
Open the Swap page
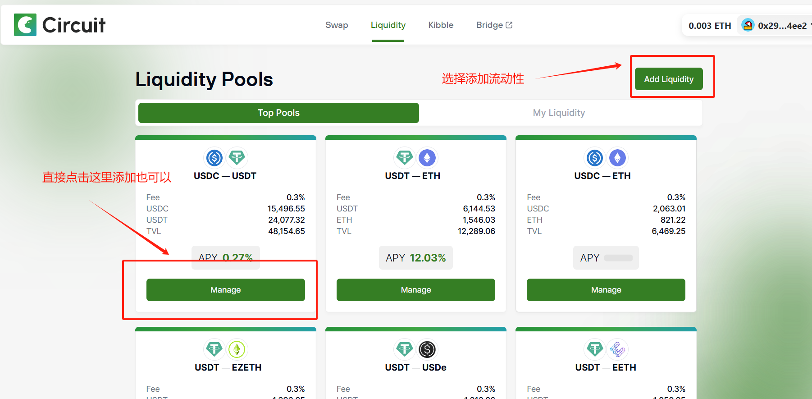point(337,25)
